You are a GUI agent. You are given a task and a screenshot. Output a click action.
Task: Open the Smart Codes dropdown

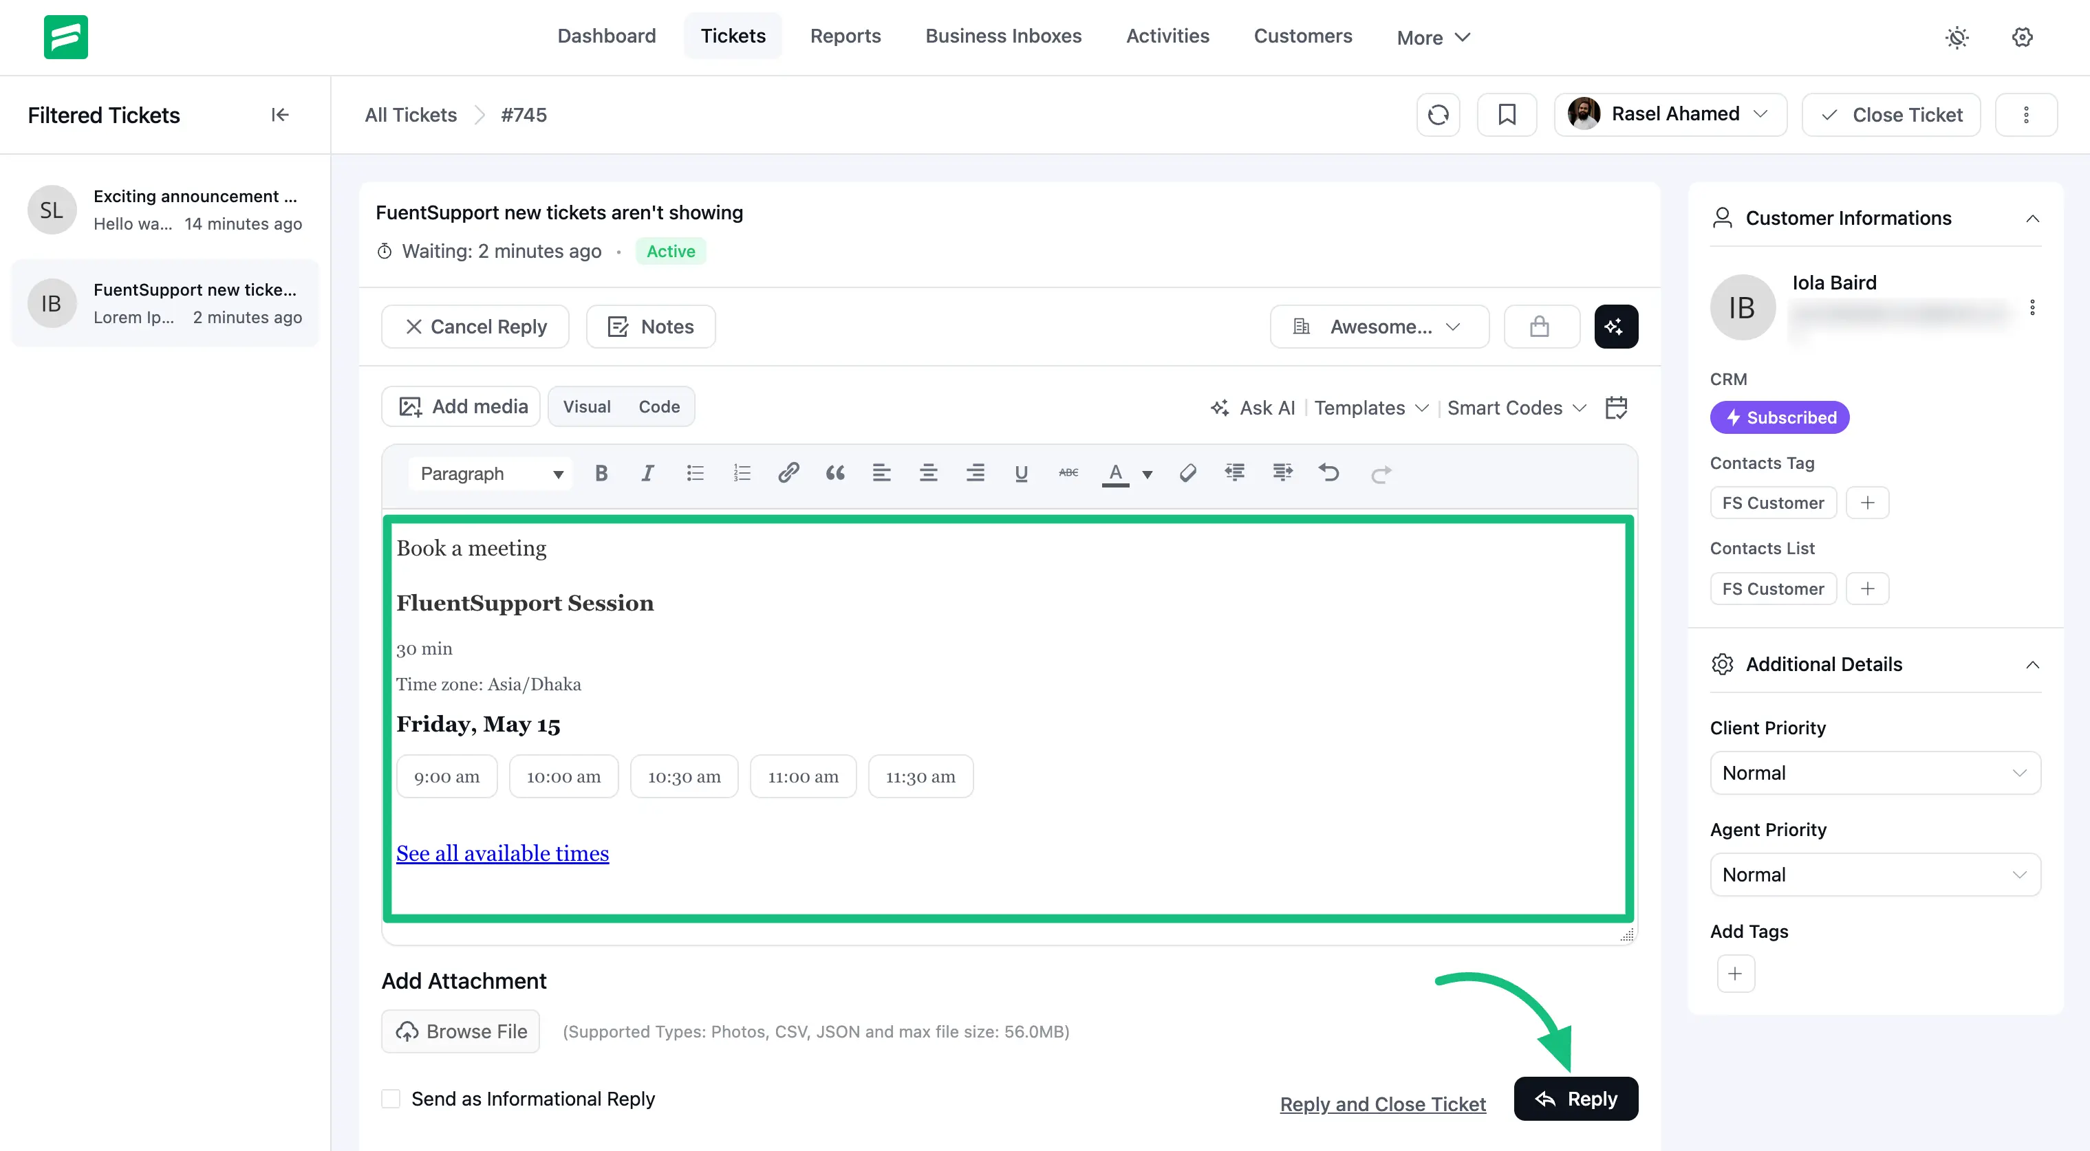click(1516, 408)
